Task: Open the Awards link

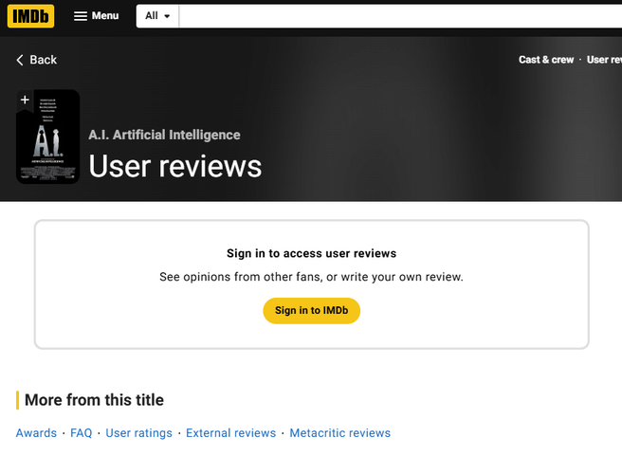Action: pyautogui.click(x=36, y=433)
